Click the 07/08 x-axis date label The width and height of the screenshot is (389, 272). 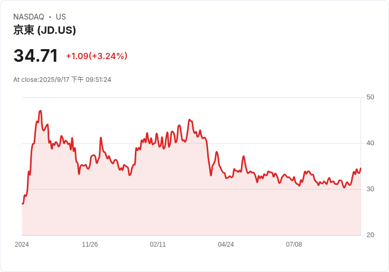294,245
